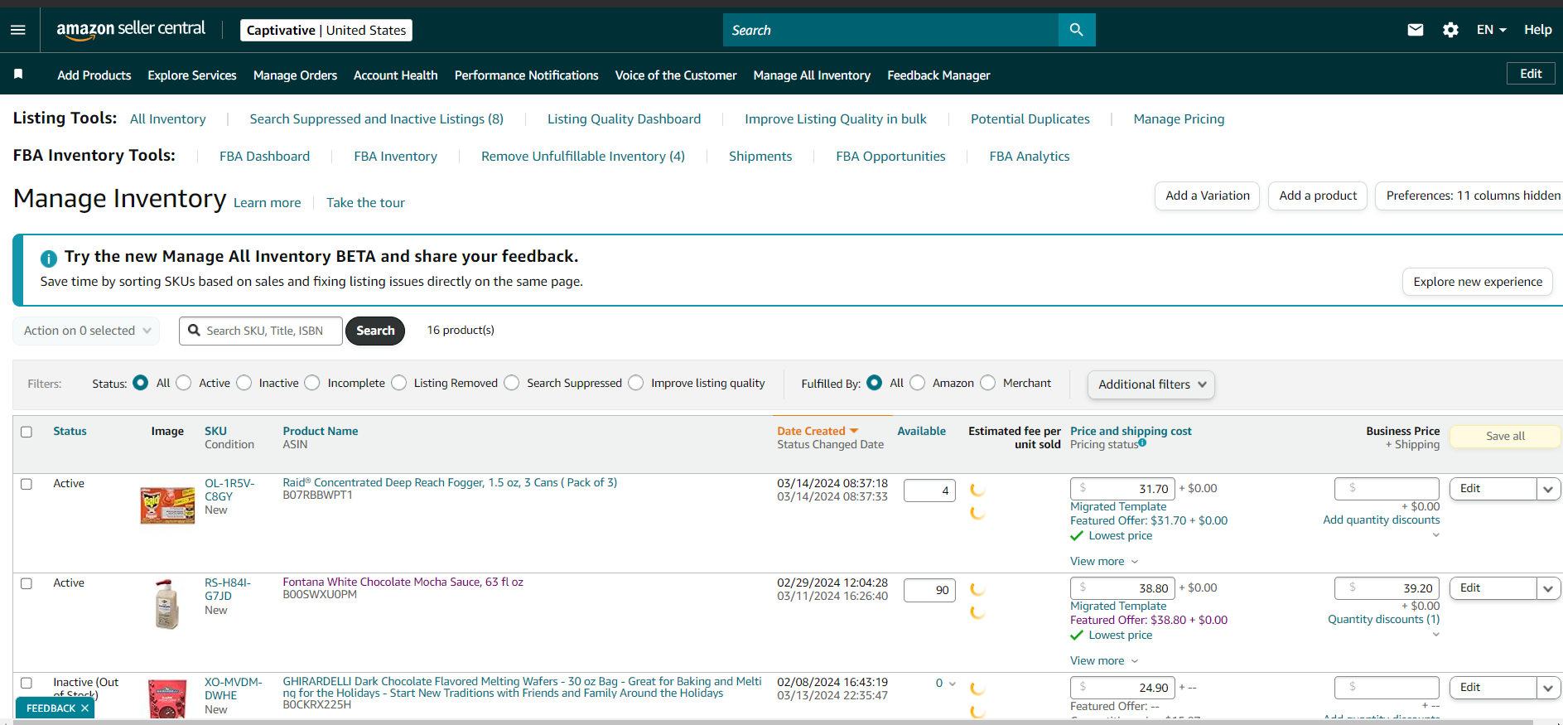Click the top navigation Edit button
The height and width of the screenshot is (725, 1563).
(x=1531, y=74)
